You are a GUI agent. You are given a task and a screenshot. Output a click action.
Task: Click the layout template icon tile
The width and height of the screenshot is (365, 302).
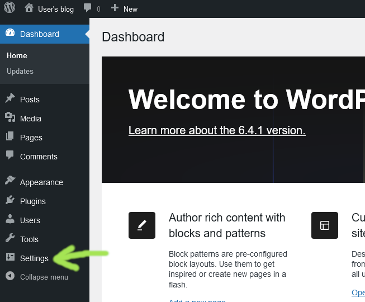pos(325,225)
